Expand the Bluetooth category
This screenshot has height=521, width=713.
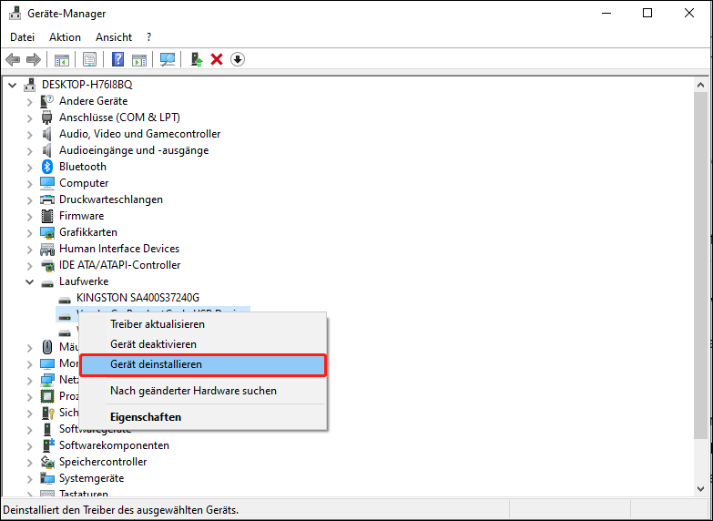pos(29,167)
